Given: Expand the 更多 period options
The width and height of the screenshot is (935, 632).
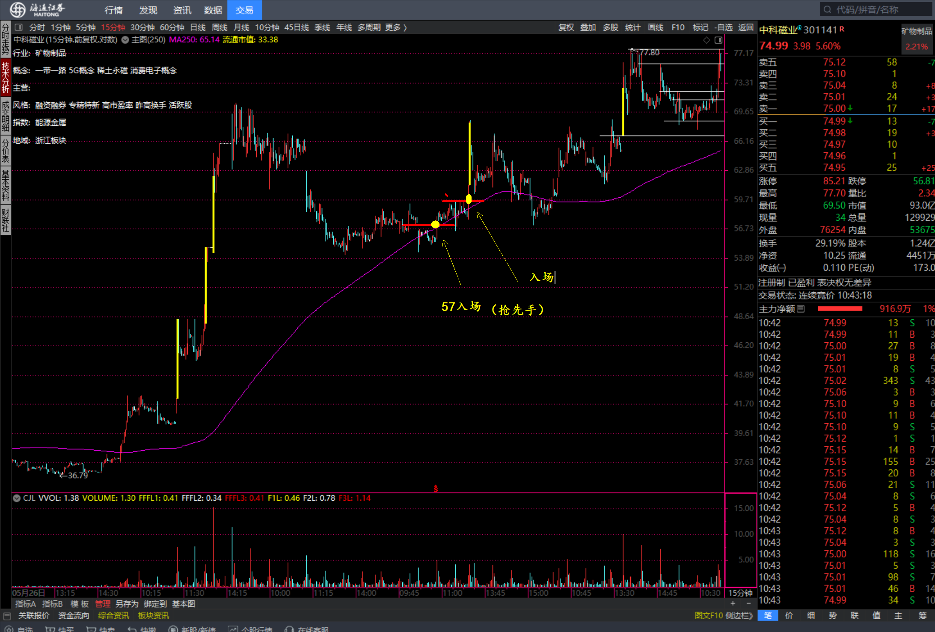Looking at the screenshot, I should 396,27.
